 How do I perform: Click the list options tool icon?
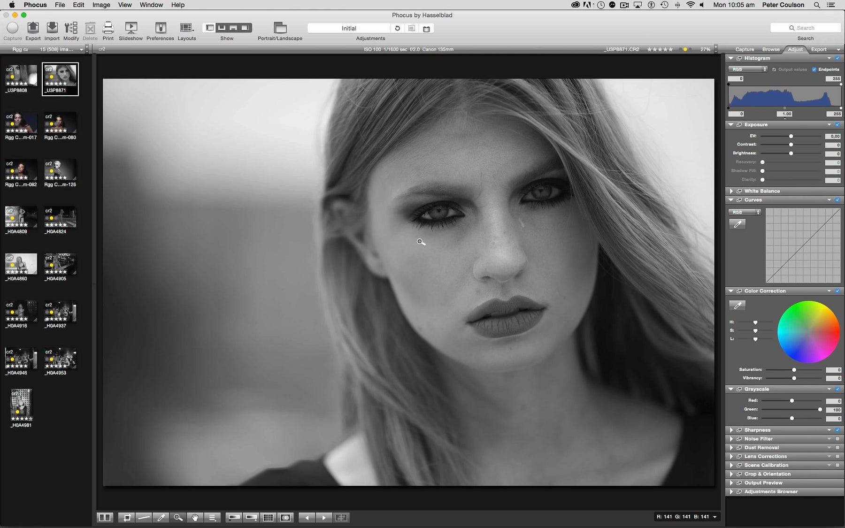(x=212, y=517)
